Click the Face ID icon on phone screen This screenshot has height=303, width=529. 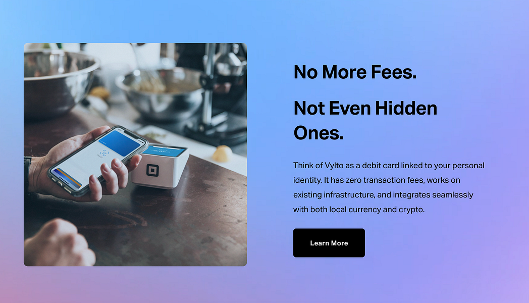pyautogui.click(x=104, y=153)
